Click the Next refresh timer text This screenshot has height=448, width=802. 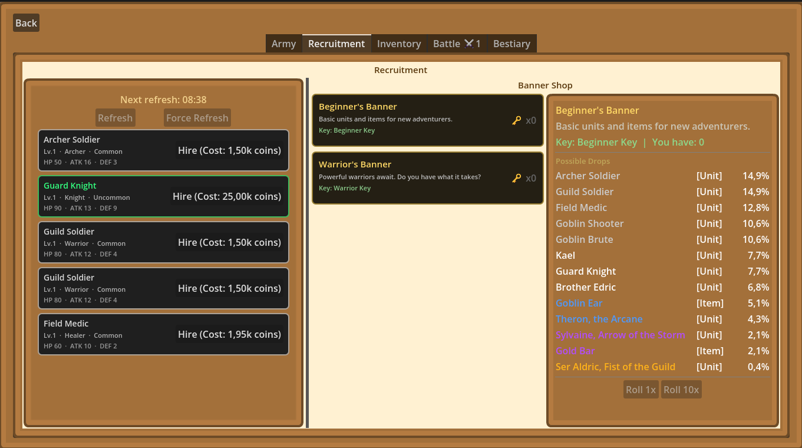click(x=163, y=100)
